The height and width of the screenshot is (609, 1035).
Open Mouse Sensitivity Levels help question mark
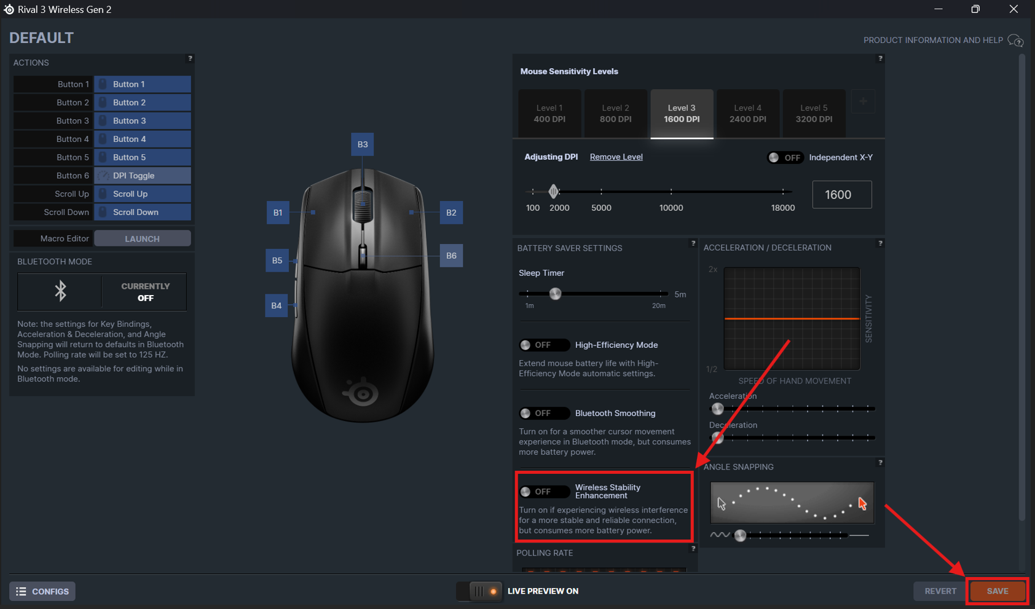pyautogui.click(x=880, y=58)
